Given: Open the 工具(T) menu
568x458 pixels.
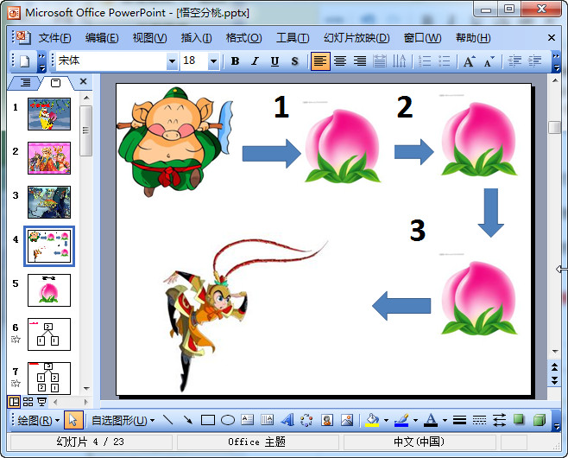Looking at the screenshot, I should (293, 38).
